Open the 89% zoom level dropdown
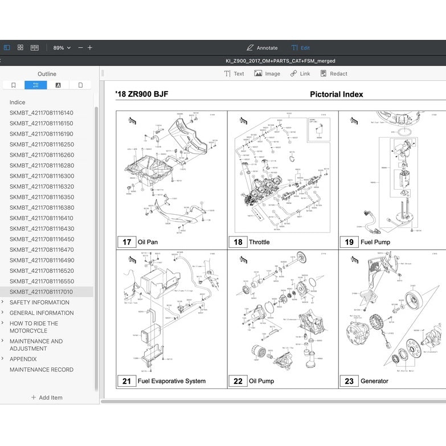The image size is (446, 446). (x=62, y=48)
